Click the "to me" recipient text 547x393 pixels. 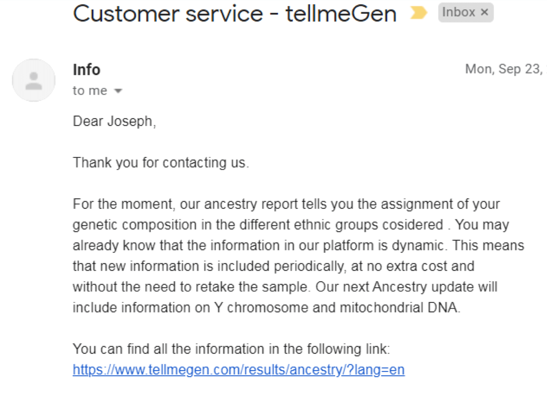(x=90, y=91)
